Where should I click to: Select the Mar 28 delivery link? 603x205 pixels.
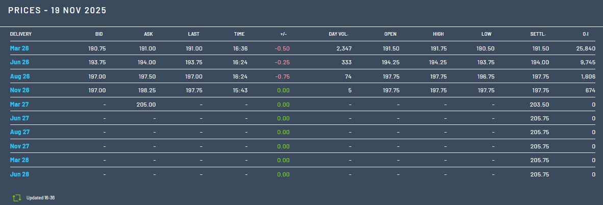click(x=20, y=160)
